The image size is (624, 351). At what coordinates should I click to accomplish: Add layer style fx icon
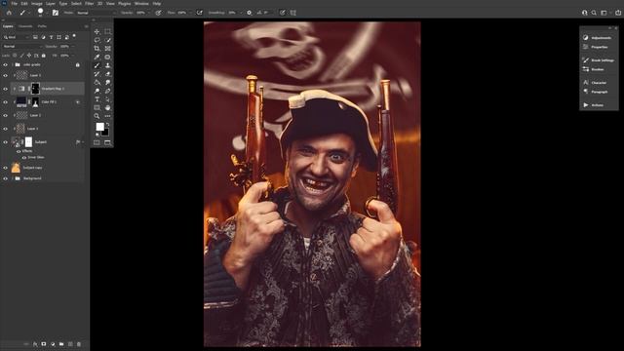(35, 344)
